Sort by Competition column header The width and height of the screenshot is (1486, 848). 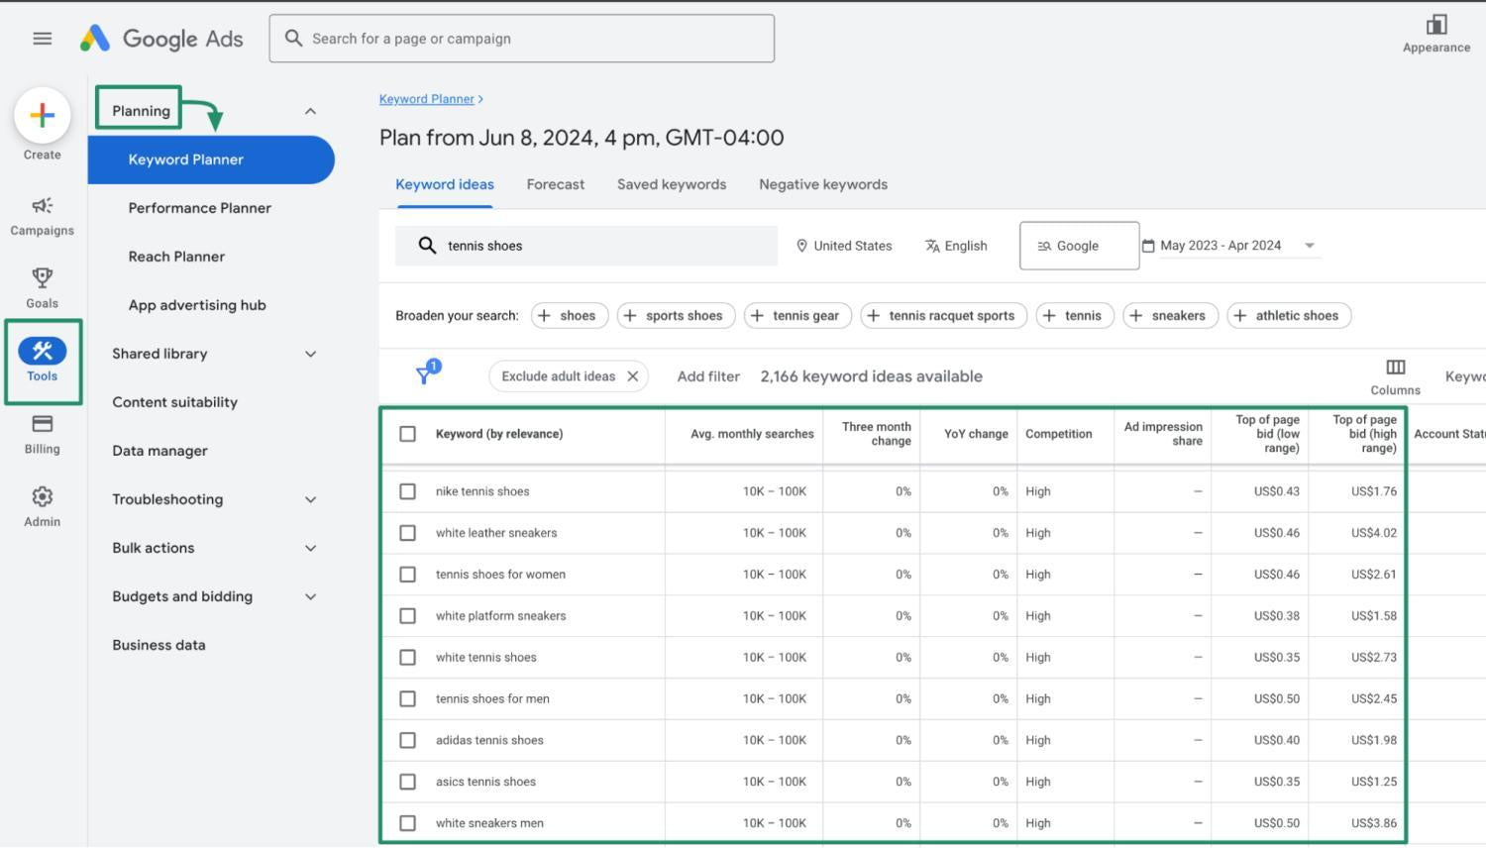pos(1059,434)
